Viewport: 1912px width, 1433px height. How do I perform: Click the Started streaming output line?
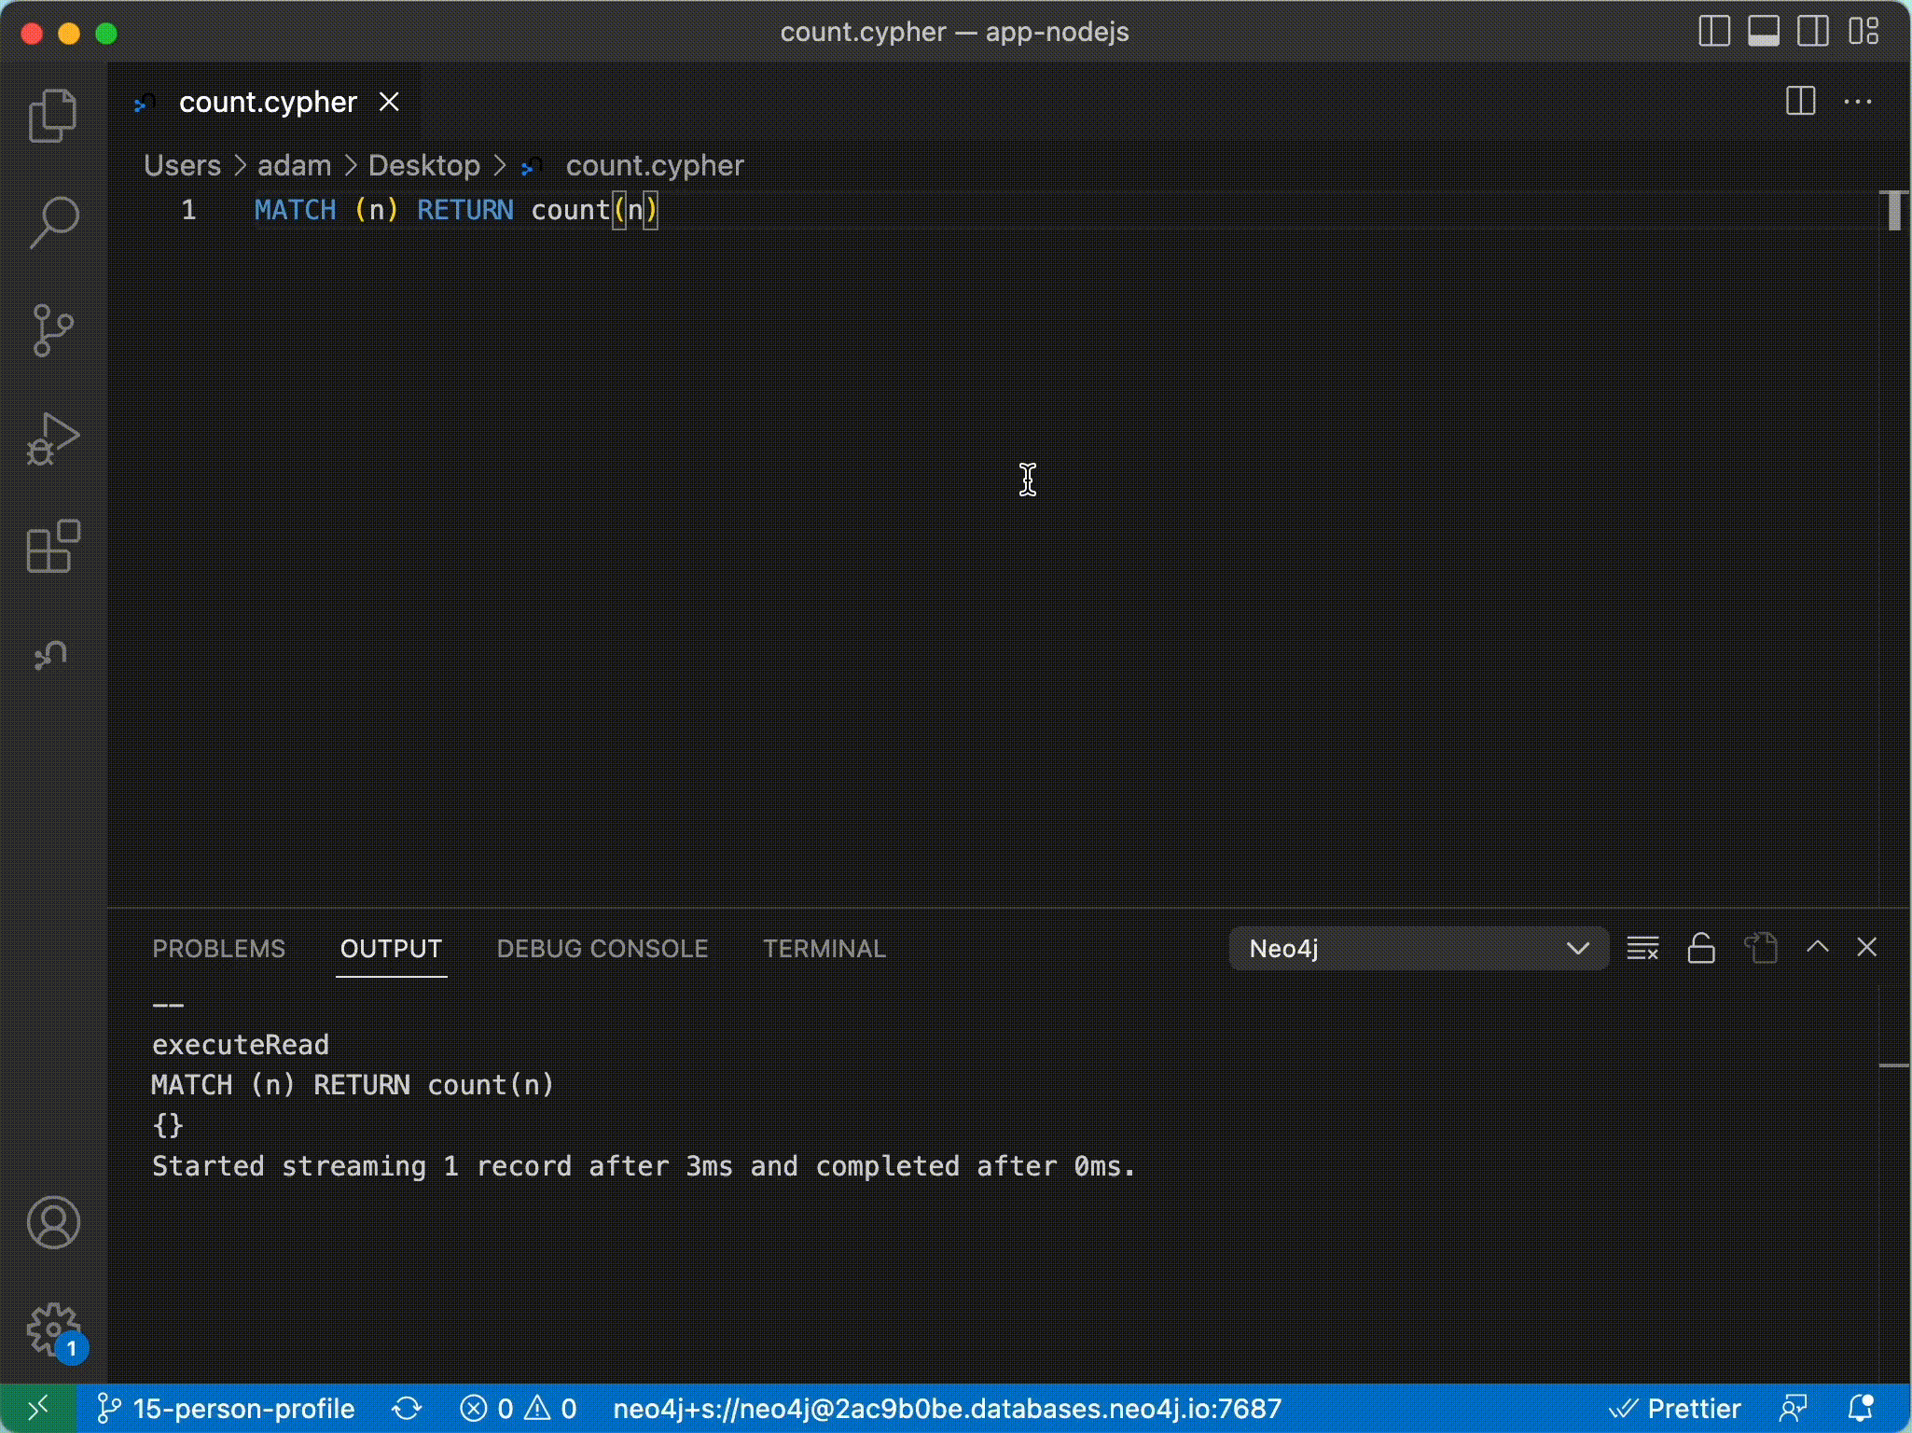644,1166
